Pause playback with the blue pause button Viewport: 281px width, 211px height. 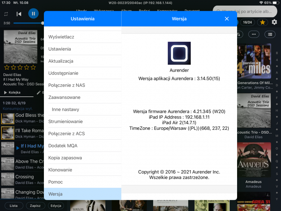33,14
